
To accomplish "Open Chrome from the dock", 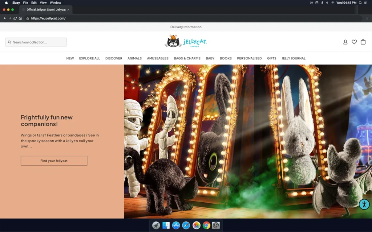I will coord(206,225).
